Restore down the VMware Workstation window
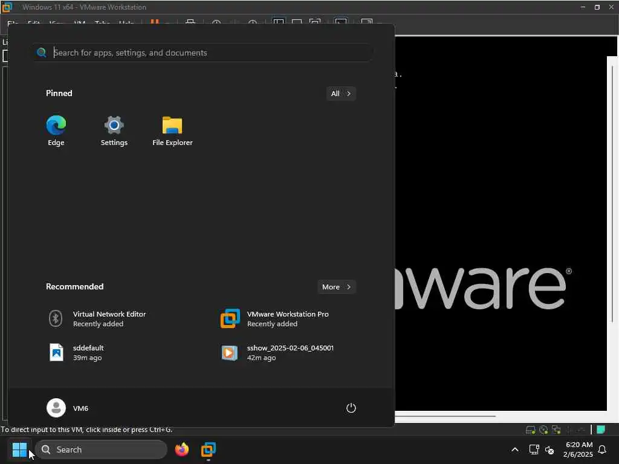The height and width of the screenshot is (464, 619). point(597,7)
